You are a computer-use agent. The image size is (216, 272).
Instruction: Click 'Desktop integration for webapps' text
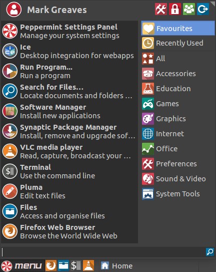pyautogui.click(x=77, y=56)
